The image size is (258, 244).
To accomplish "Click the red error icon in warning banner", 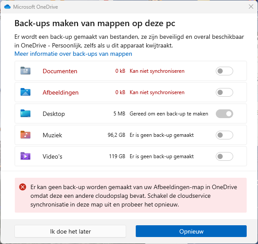I will pyautogui.click(x=23, y=187).
